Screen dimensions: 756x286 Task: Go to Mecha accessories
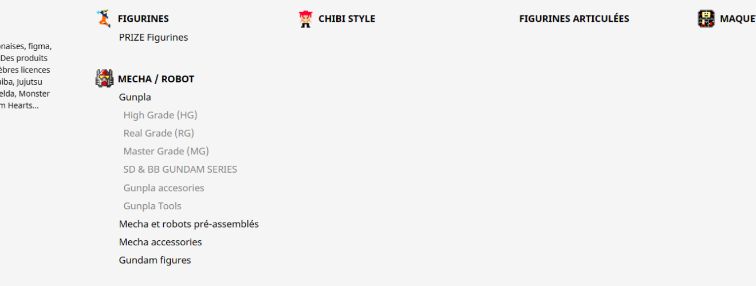[160, 242]
